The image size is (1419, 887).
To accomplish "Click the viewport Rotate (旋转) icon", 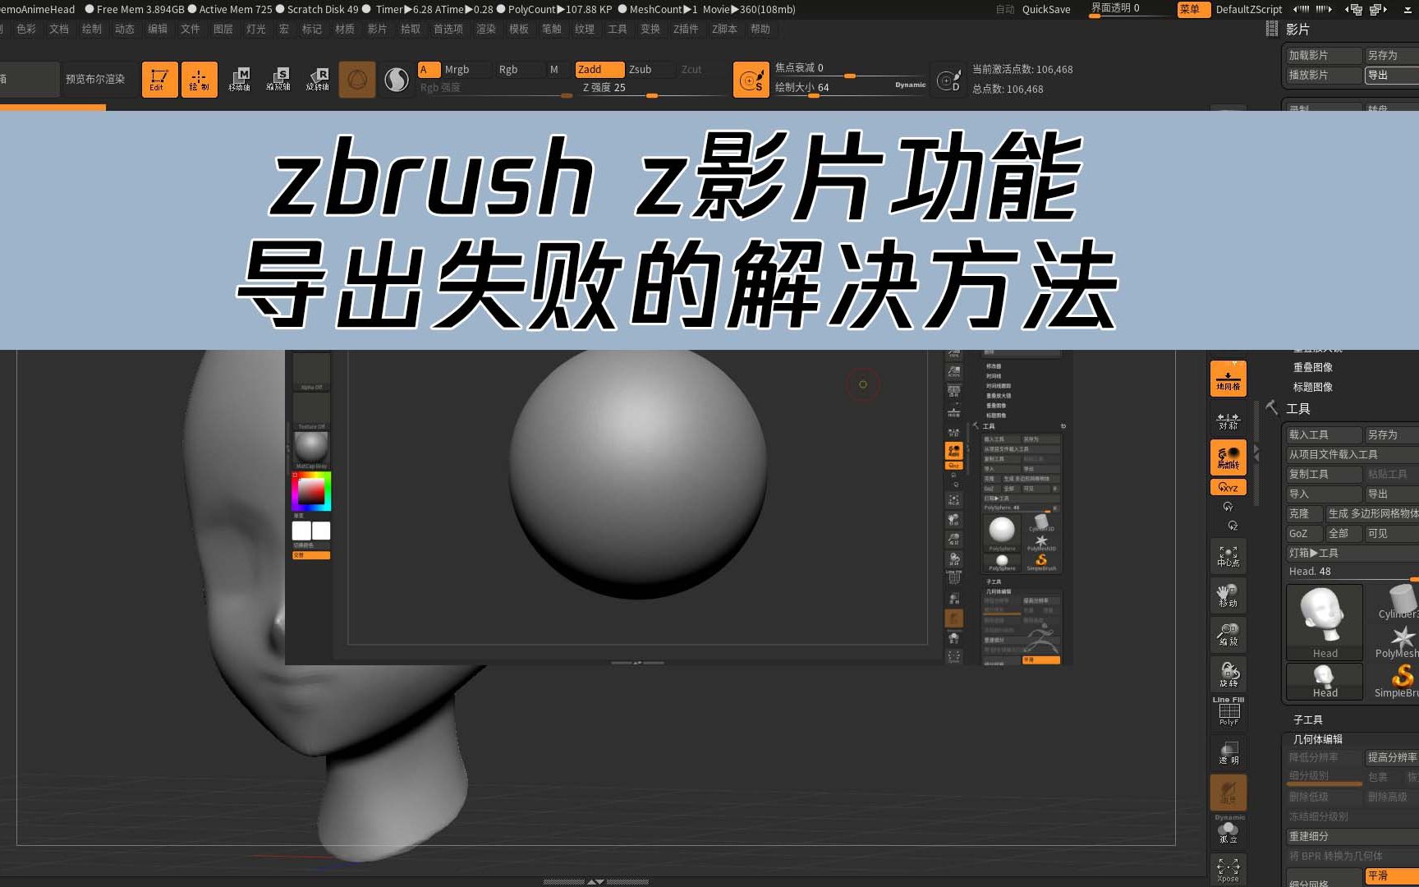I will click(1228, 674).
